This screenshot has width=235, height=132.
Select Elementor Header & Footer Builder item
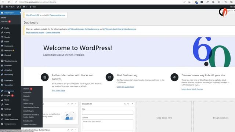(31, 116)
